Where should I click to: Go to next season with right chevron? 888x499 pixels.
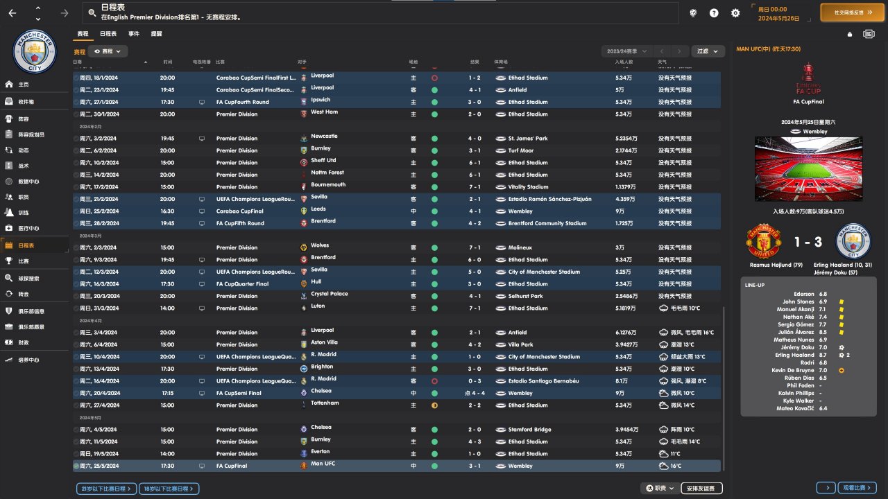680,51
